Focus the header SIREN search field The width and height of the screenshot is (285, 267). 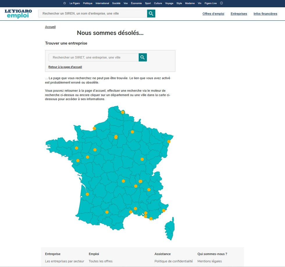[x=92, y=13]
